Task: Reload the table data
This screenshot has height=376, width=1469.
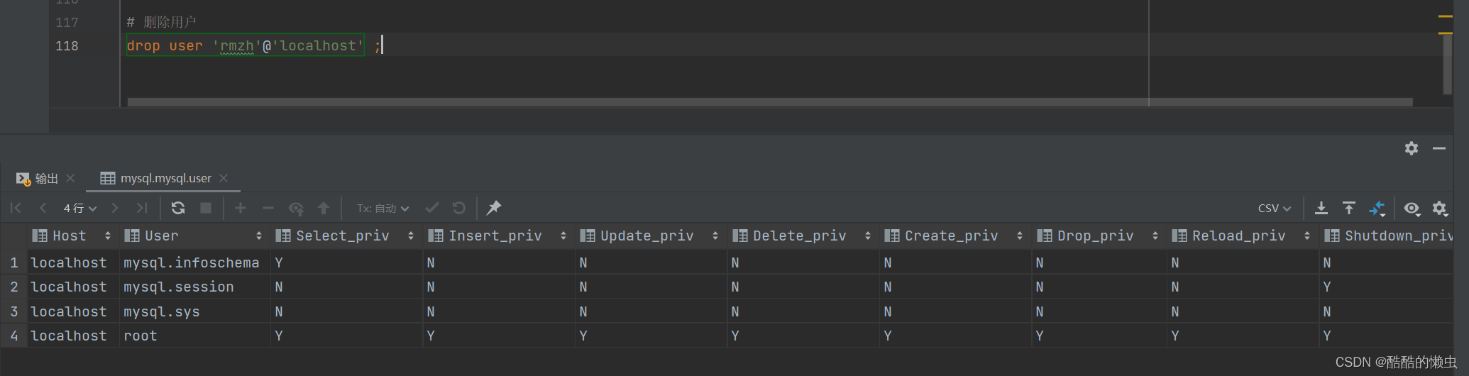Action: click(178, 208)
